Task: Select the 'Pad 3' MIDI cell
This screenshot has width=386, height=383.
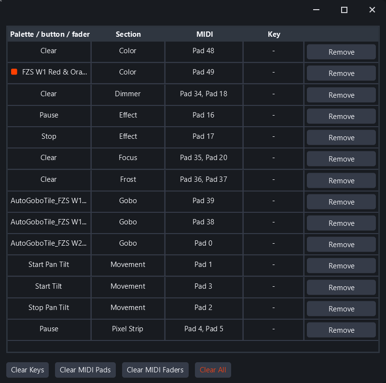Action: pyautogui.click(x=204, y=287)
